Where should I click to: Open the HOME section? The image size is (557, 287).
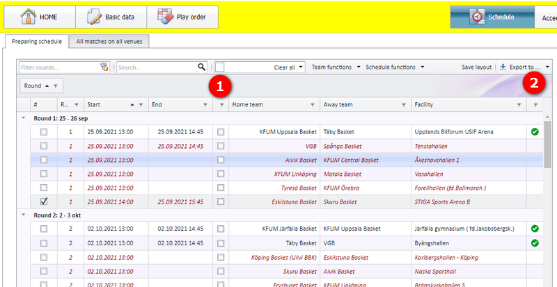[x=40, y=17]
